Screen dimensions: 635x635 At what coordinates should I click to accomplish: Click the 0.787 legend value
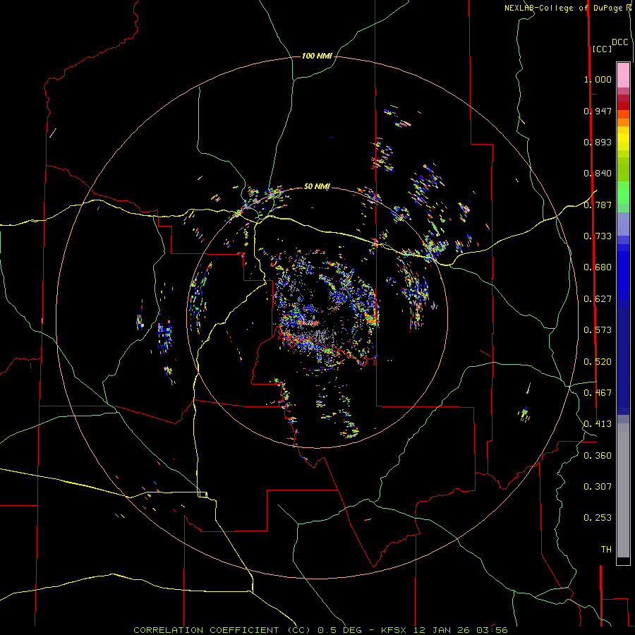(598, 205)
